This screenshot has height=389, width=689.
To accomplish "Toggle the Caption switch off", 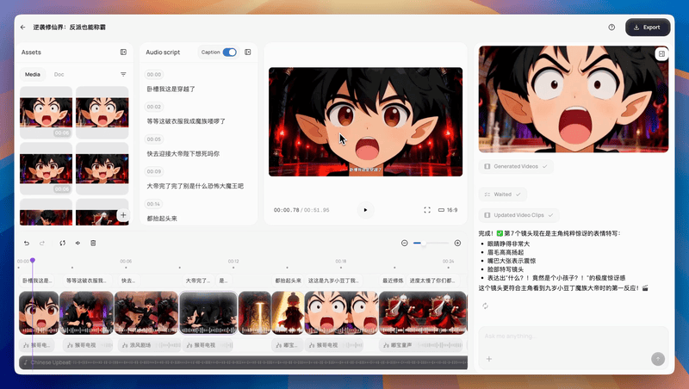I will (230, 52).
